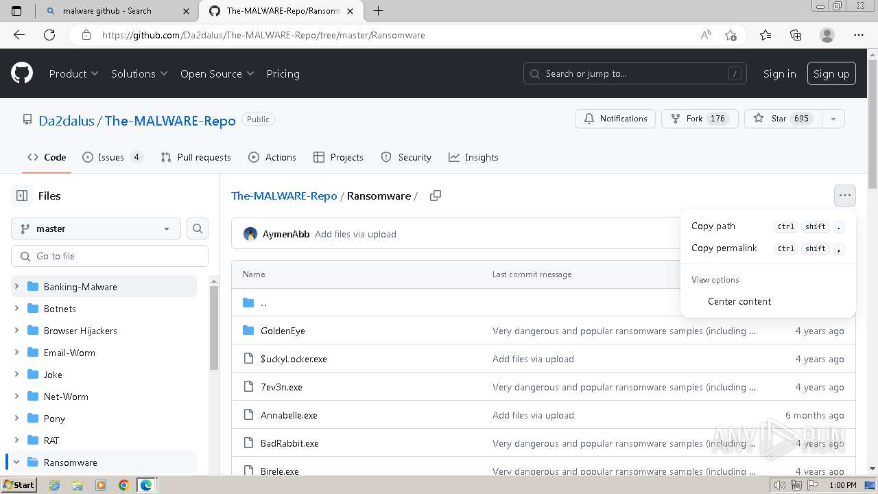Select Copy permalink menu entry

click(x=768, y=248)
